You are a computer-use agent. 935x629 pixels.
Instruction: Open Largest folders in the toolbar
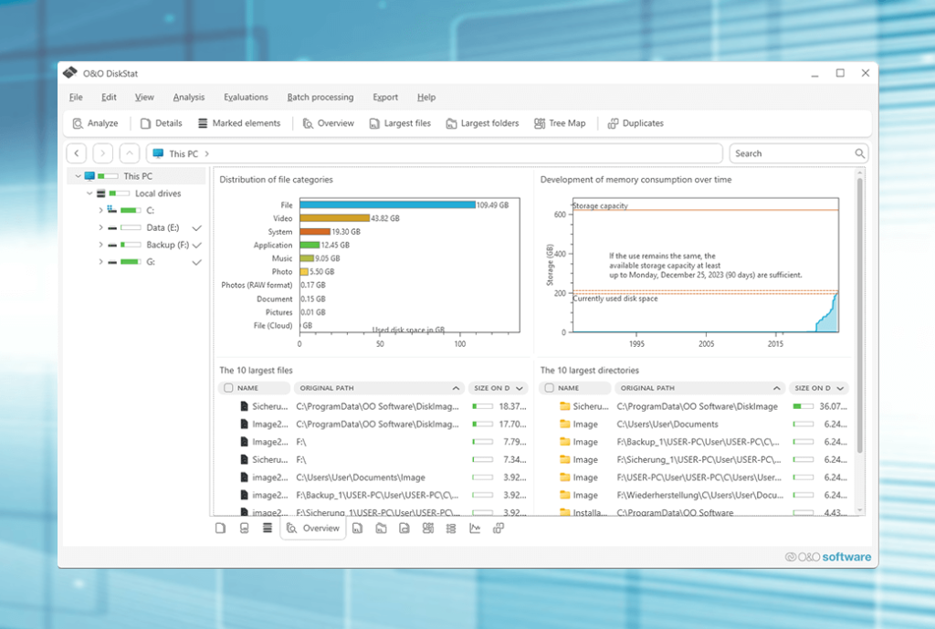[482, 123]
